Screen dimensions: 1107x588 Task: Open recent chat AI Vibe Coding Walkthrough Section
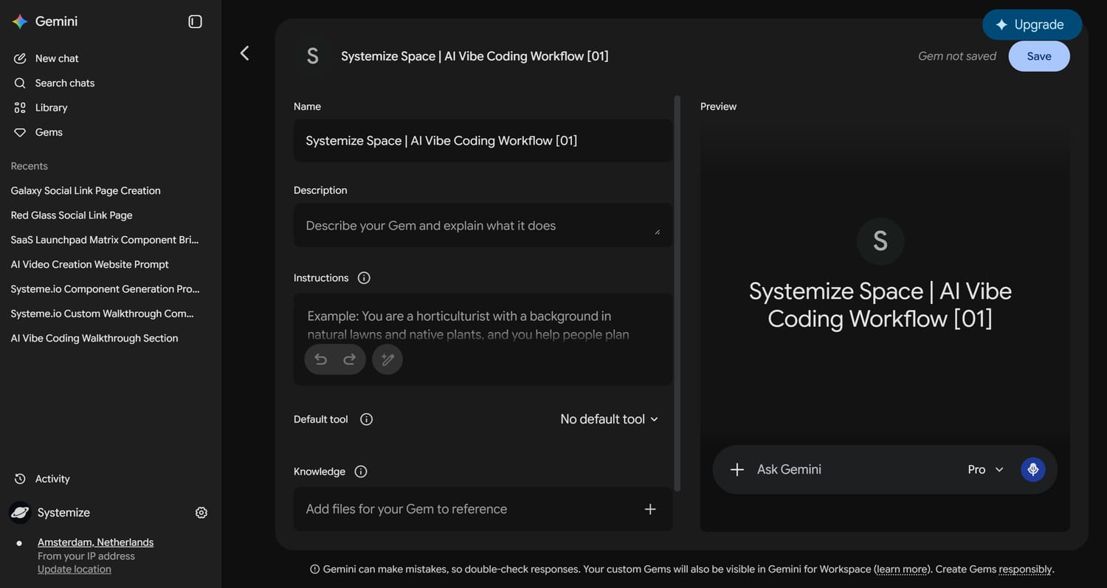click(x=94, y=338)
